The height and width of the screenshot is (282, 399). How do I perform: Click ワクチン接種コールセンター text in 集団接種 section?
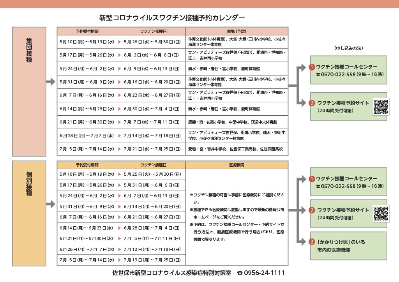(x=346, y=67)
